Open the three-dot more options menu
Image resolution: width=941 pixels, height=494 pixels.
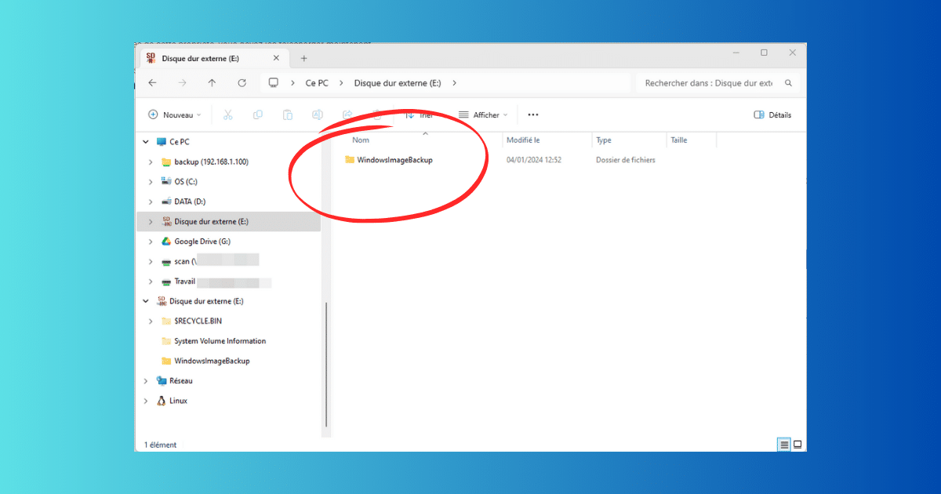[x=533, y=115]
